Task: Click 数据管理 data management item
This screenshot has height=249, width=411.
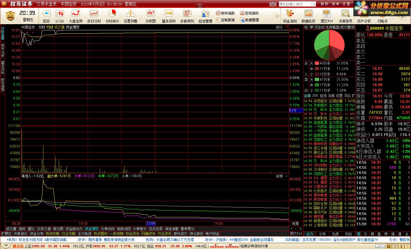Action: point(249,20)
